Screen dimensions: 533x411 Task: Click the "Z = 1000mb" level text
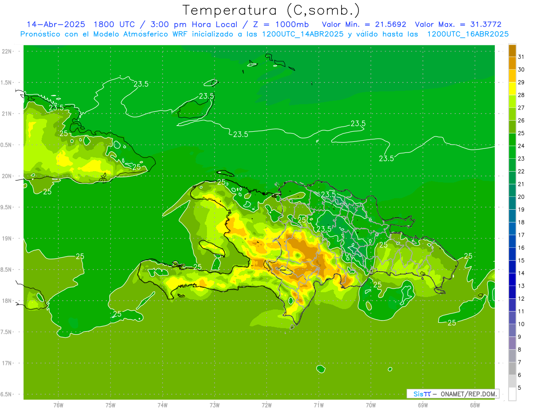click(x=279, y=24)
